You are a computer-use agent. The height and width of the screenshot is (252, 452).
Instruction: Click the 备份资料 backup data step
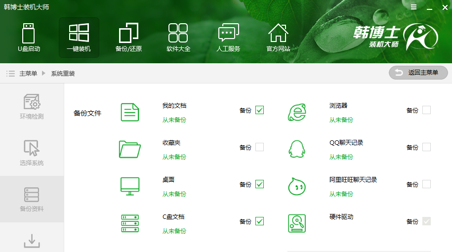[32, 199]
